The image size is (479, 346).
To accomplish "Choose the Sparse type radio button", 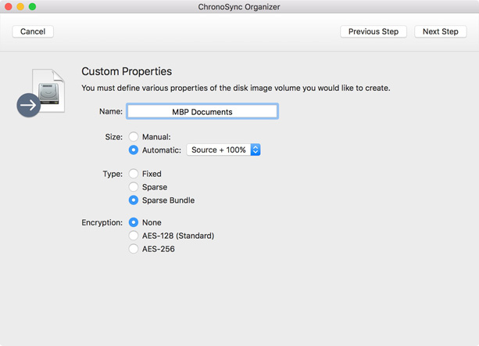I will point(134,187).
